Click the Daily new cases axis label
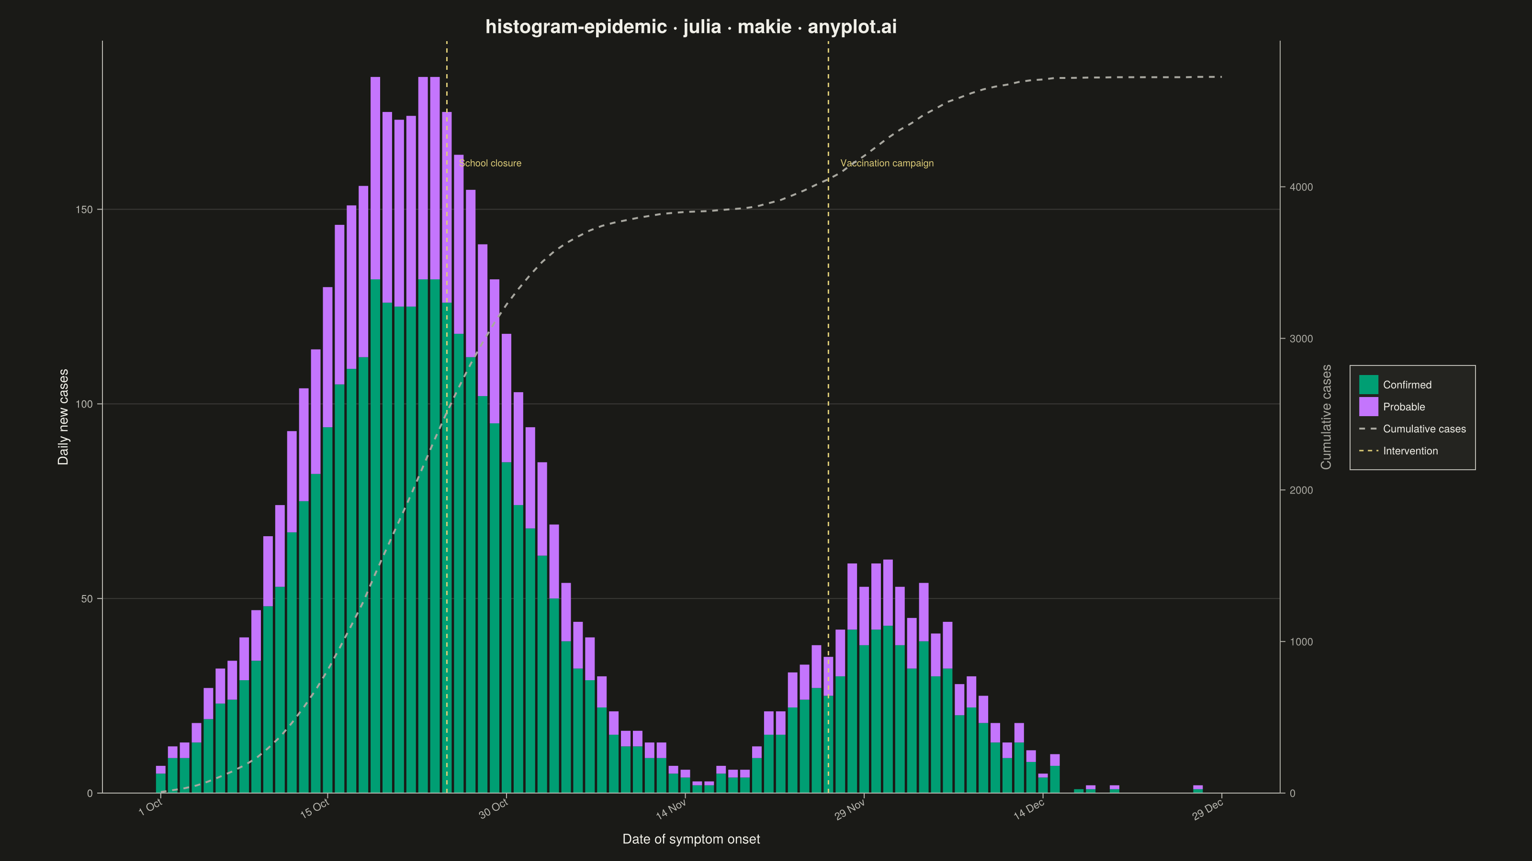This screenshot has height=861, width=1532. click(x=63, y=417)
